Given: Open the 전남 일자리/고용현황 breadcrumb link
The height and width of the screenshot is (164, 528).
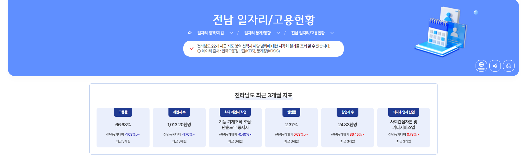Looking at the screenshot, I should [x=308, y=33].
